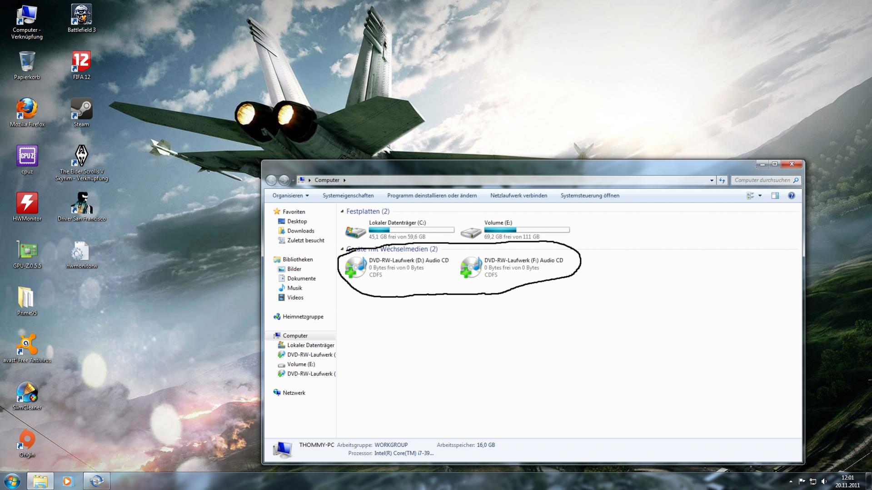This screenshot has width=872, height=490.
Task: Open Desktop under Favoriten
Action: point(292,221)
